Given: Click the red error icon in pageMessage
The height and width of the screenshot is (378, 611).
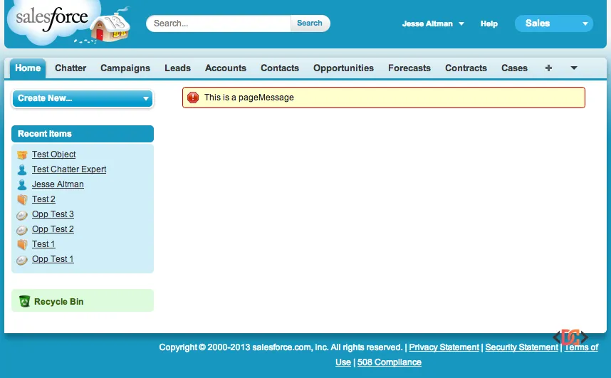Looking at the screenshot, I should click(193, 98).
